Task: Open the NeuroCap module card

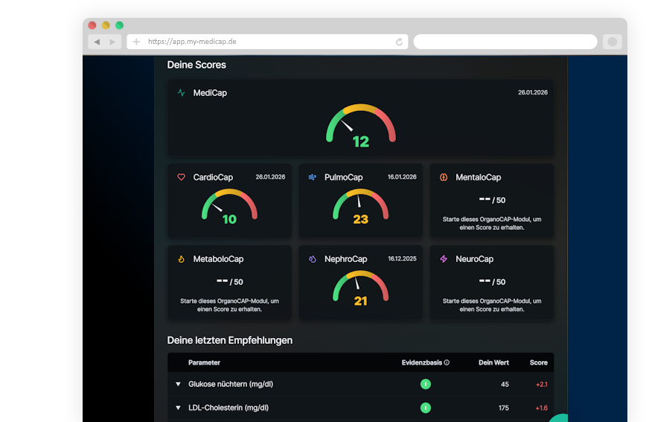Action: coord(491,283)
